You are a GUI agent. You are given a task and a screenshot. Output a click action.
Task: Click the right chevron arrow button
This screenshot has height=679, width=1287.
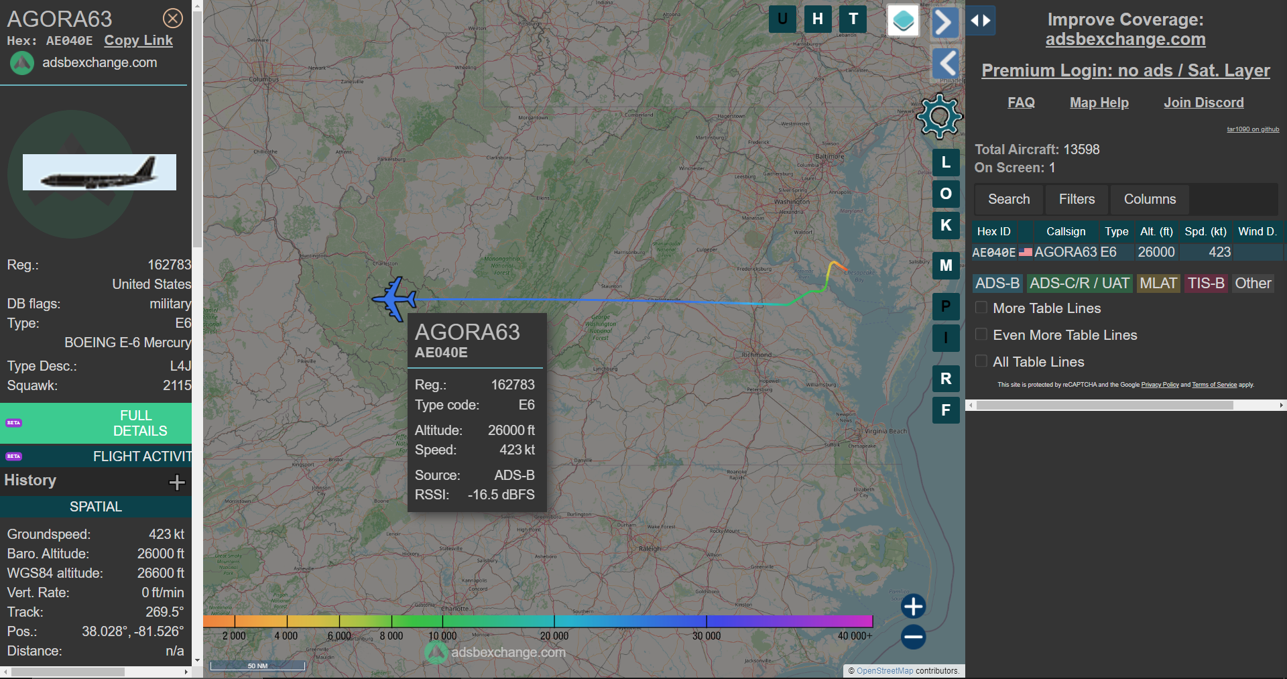pos(945,23)
